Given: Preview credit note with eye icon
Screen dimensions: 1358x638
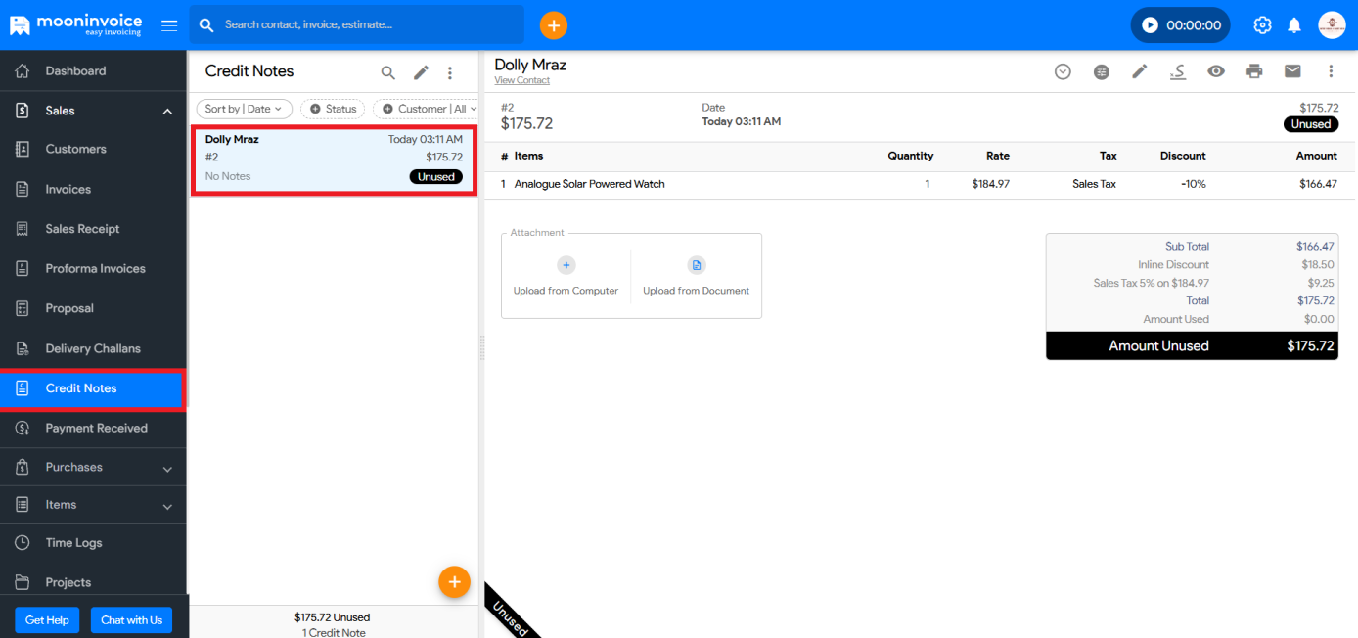Looking at the screenshot, I should tap(1216, 71).
